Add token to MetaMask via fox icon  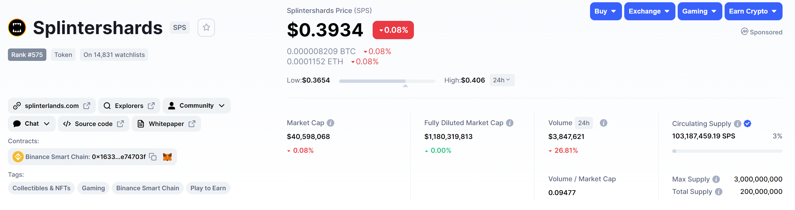tap(167, 157)
